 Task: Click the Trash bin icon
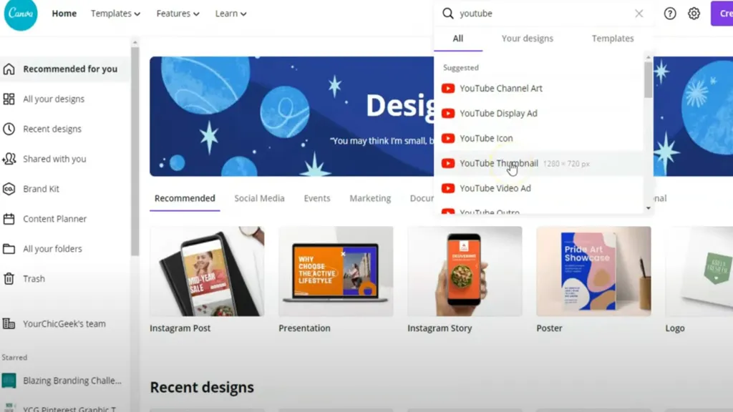click(9, 278)
